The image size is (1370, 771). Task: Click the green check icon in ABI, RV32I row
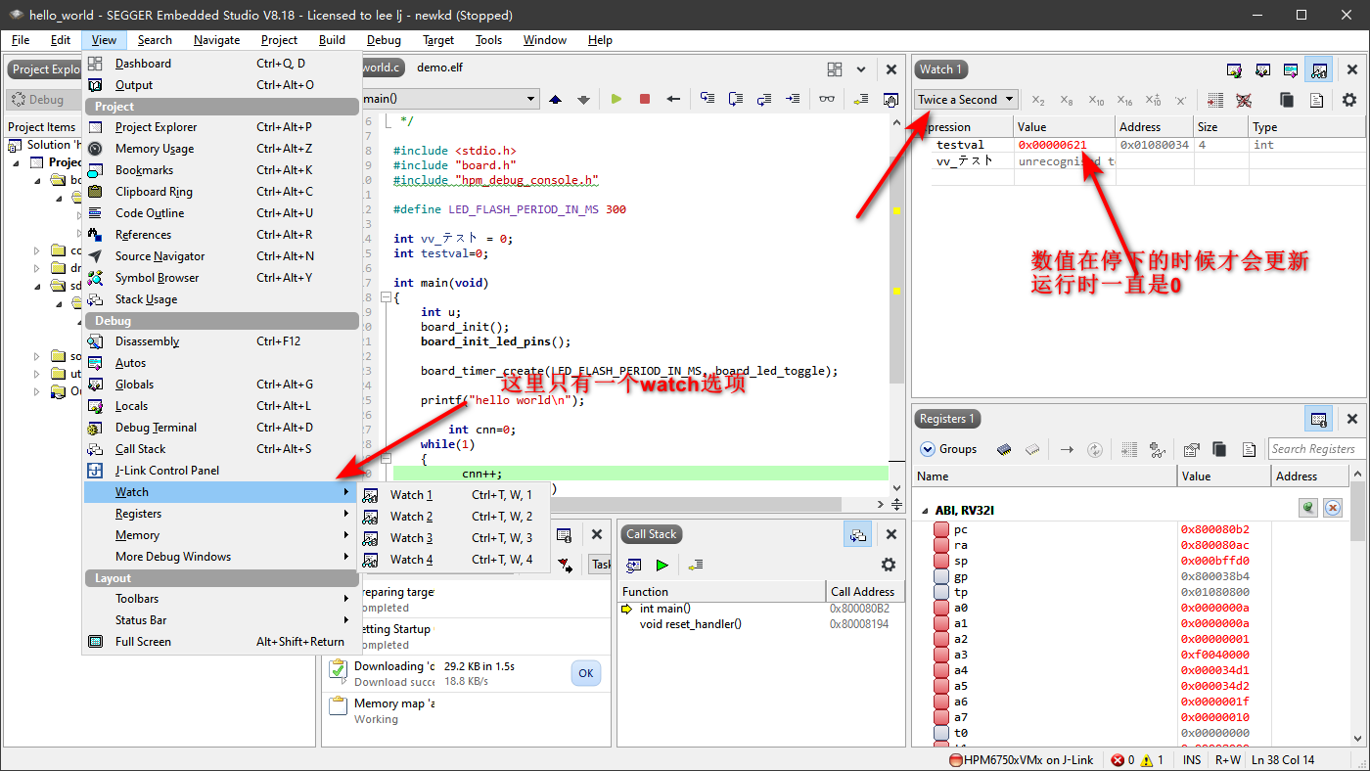(1308, 508)
